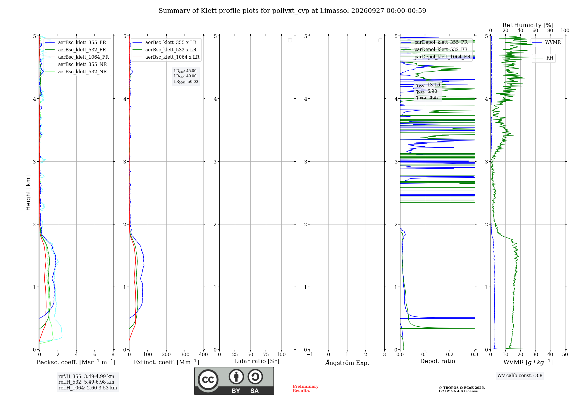Click the 'Rel.Humidity [%]' top axis label
Viewport: 585px width, 397px height.
528,25
